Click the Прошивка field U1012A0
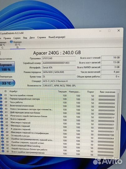This screenshot has height=169, width=126. tap(59, 58)
